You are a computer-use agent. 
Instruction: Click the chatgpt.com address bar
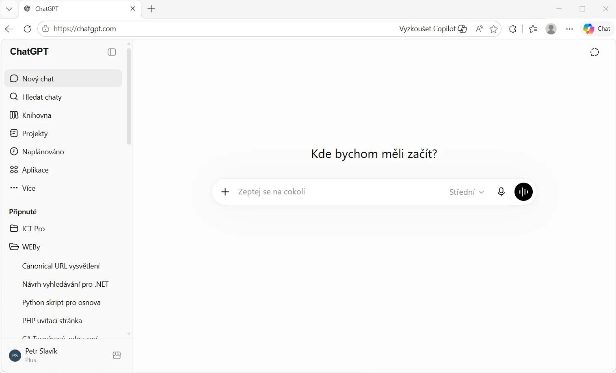click(x=219, y=29)
